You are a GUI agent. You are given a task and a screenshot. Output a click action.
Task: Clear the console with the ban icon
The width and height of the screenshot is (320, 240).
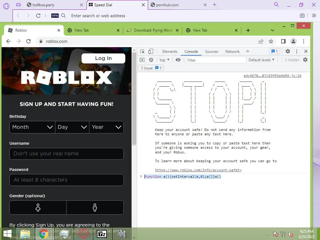pos(151,60)
